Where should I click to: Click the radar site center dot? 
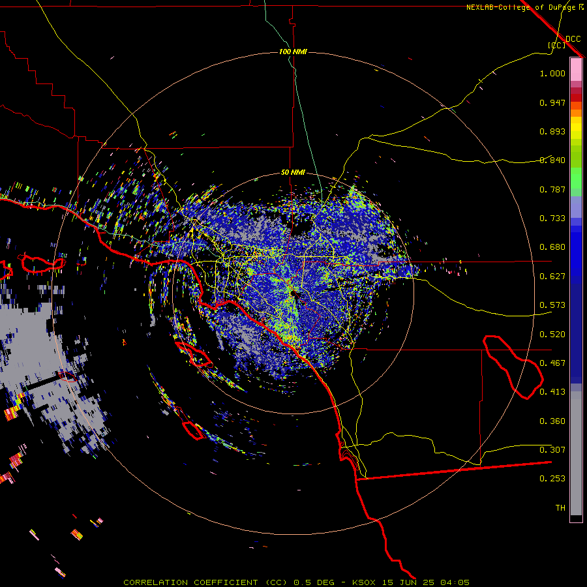click(292, 294)
